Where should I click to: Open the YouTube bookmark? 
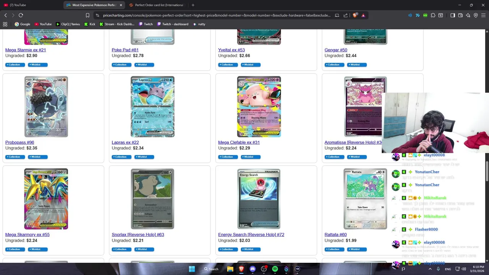(x=43, y=24)
